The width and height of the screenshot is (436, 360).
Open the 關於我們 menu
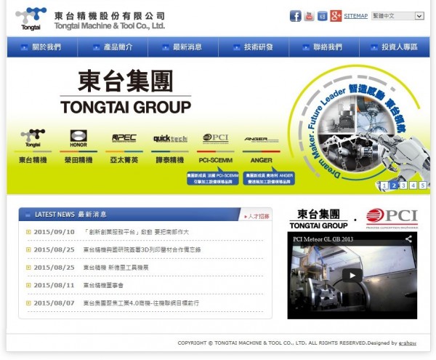pyautogui.click(x=42, y=47)
